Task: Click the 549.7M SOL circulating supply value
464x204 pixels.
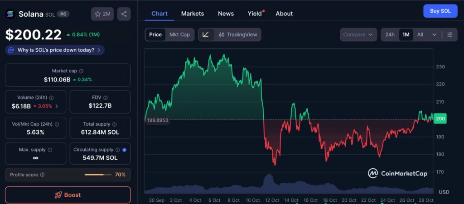Action: (x=100, y=158)
